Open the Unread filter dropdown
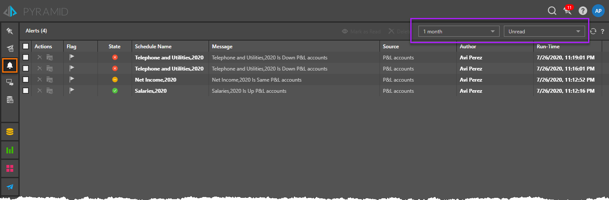Image resolution: width=609 pixels, height=200 pixels. [544, 32]
